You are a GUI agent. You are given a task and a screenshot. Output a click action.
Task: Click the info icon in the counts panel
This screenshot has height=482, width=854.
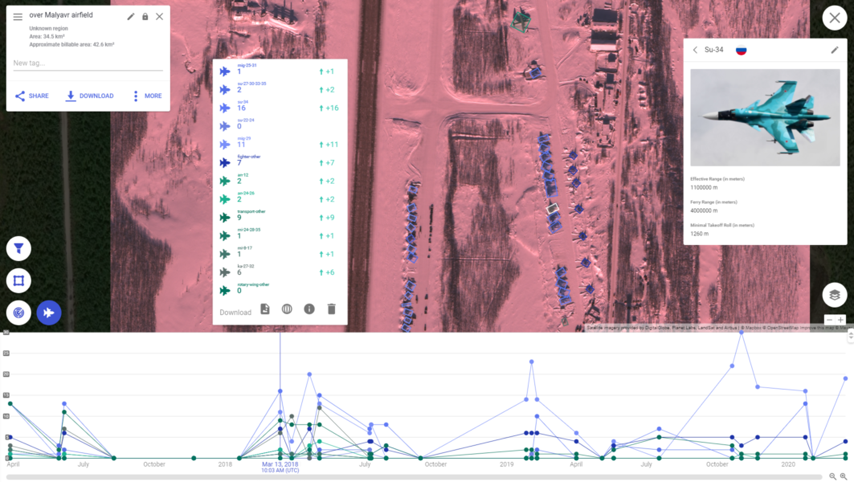pyautogui.click(x=309, y=308)
